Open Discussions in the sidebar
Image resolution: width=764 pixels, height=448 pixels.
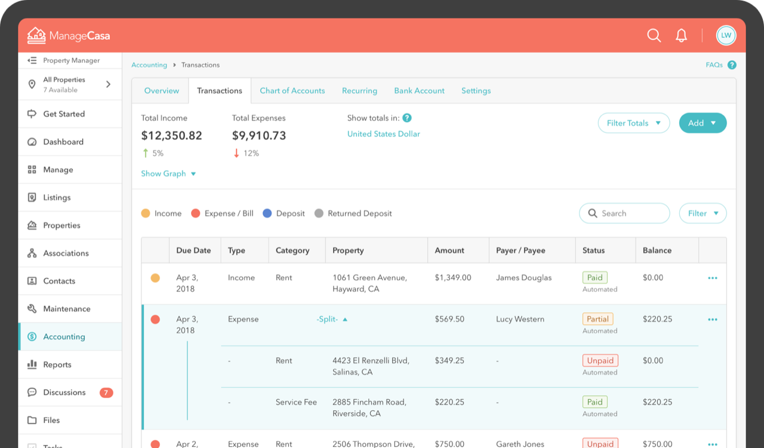point(70,392)
